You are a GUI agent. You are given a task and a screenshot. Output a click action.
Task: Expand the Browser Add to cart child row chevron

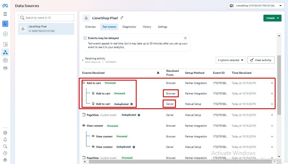pos(272,94)
